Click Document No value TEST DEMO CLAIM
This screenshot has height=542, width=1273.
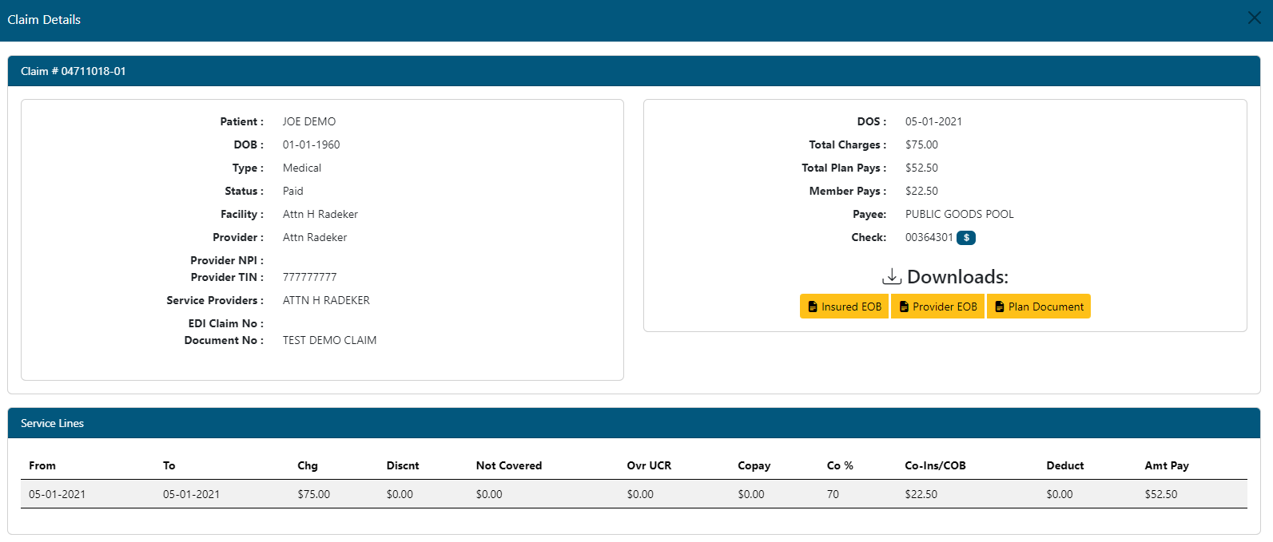330,340
